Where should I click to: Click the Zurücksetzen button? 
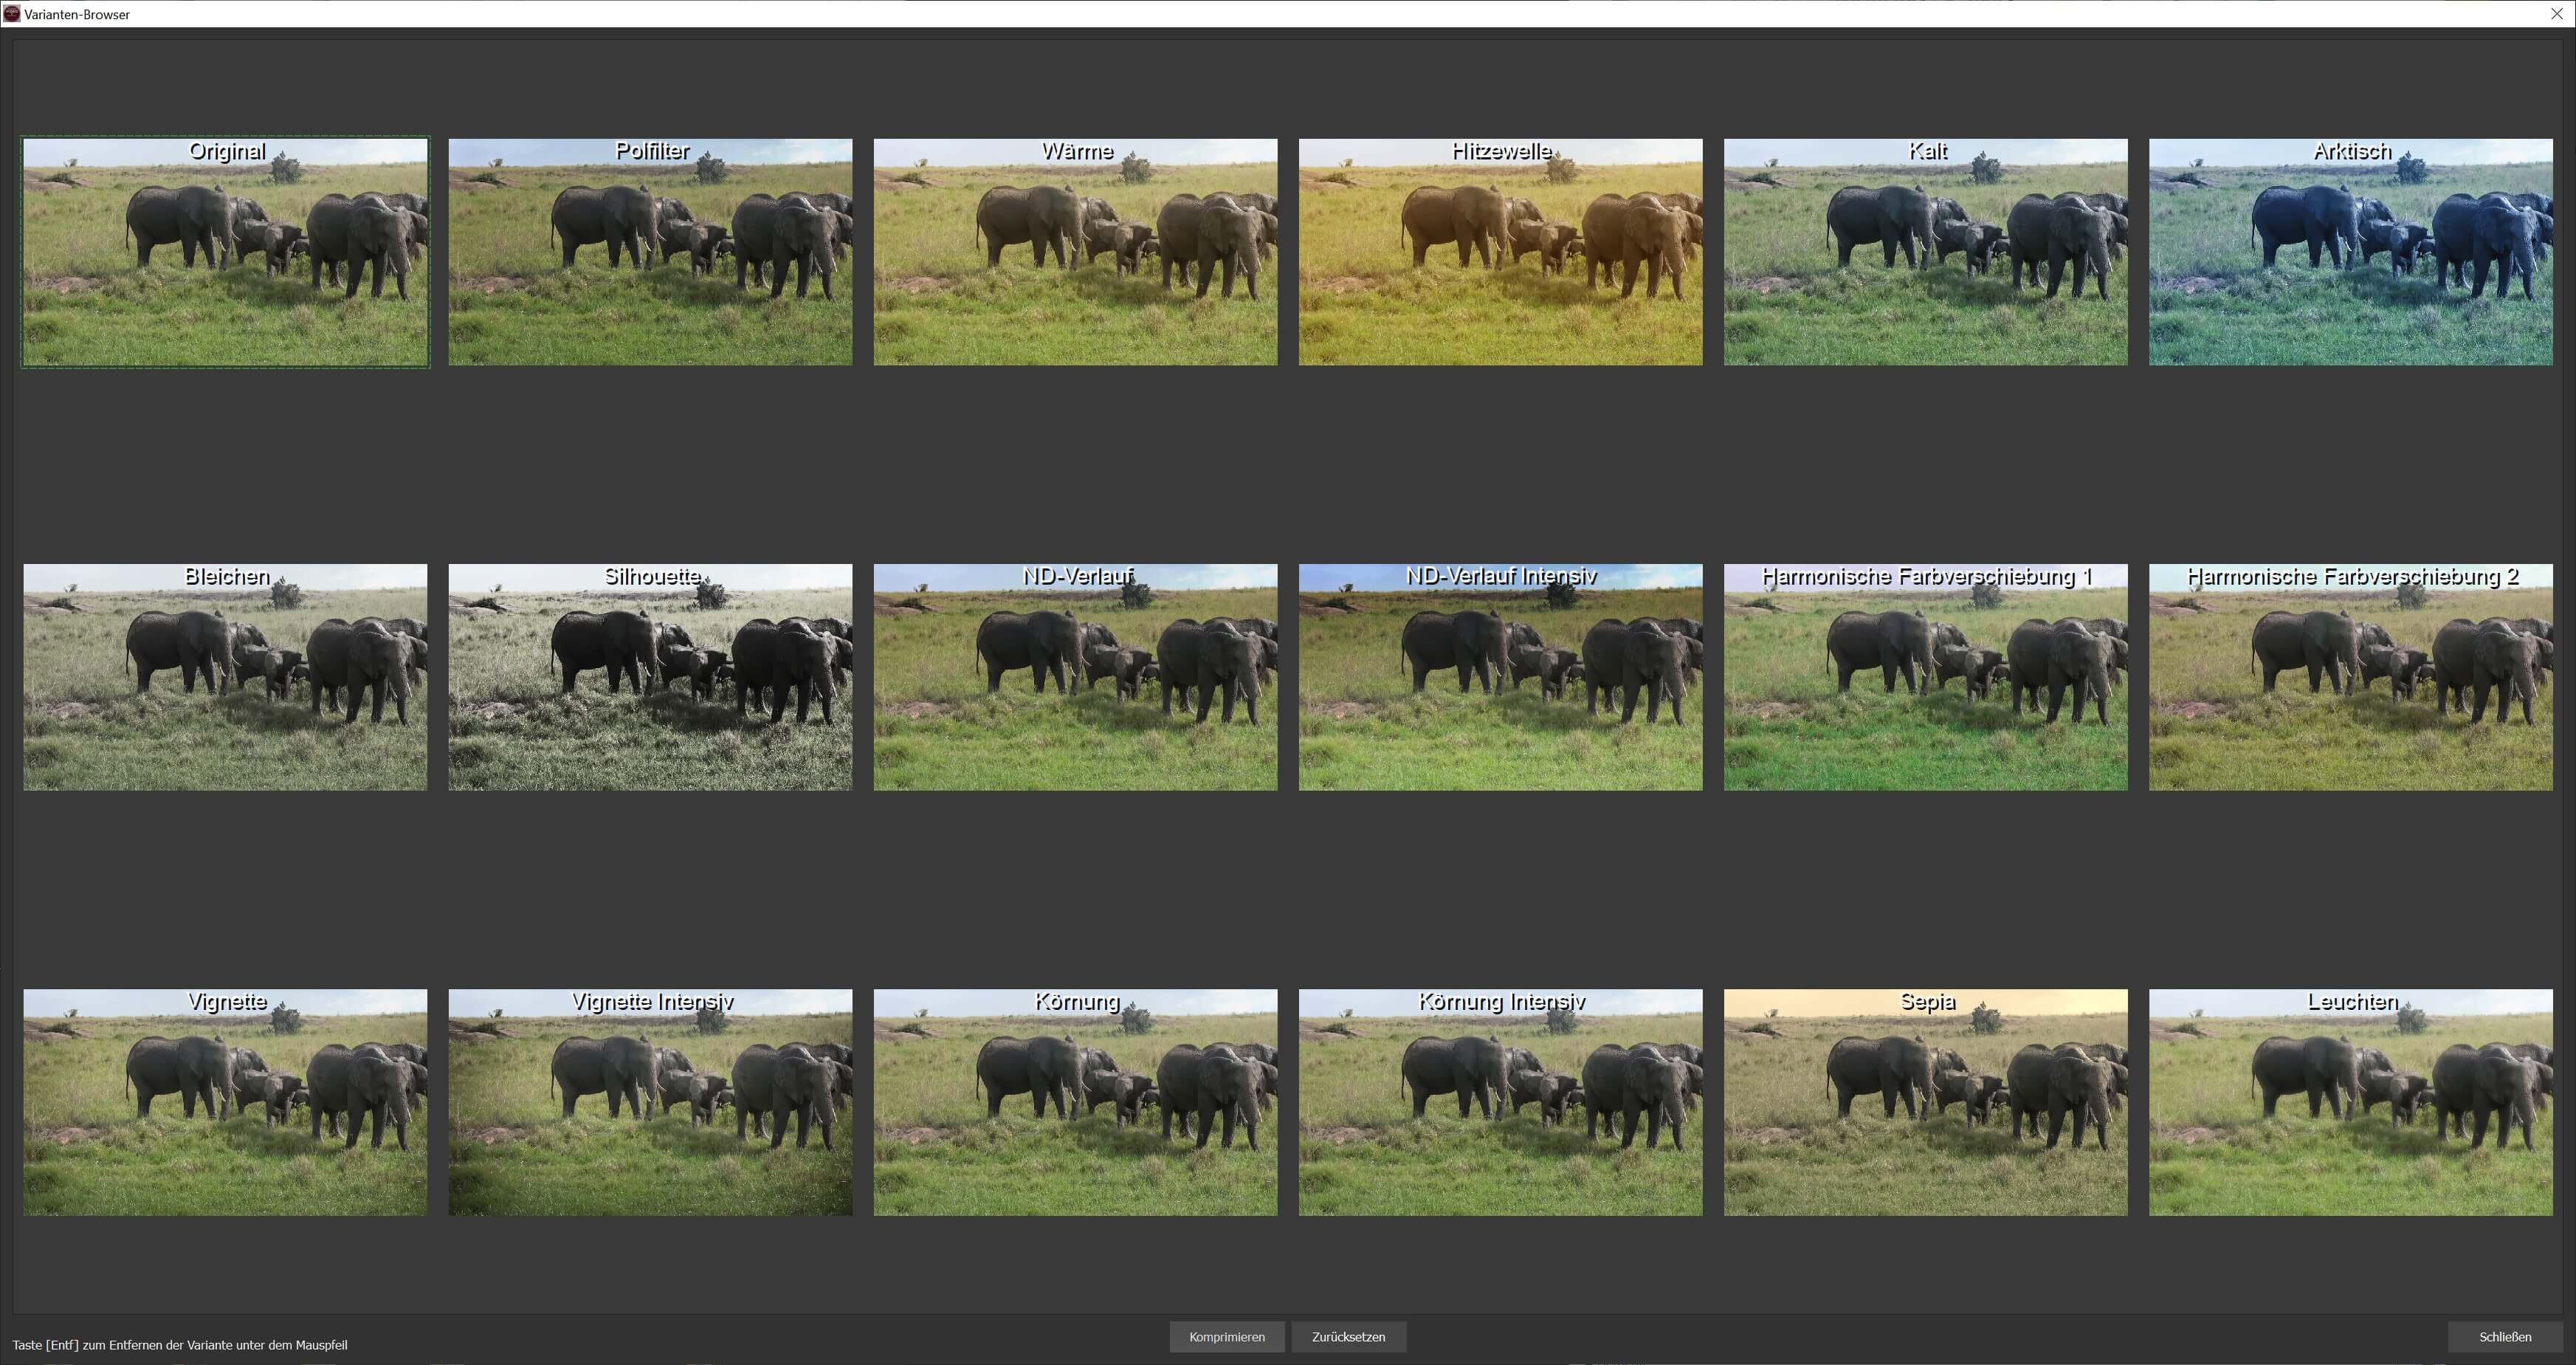pyautogui.click(x=1348, y=1337)
